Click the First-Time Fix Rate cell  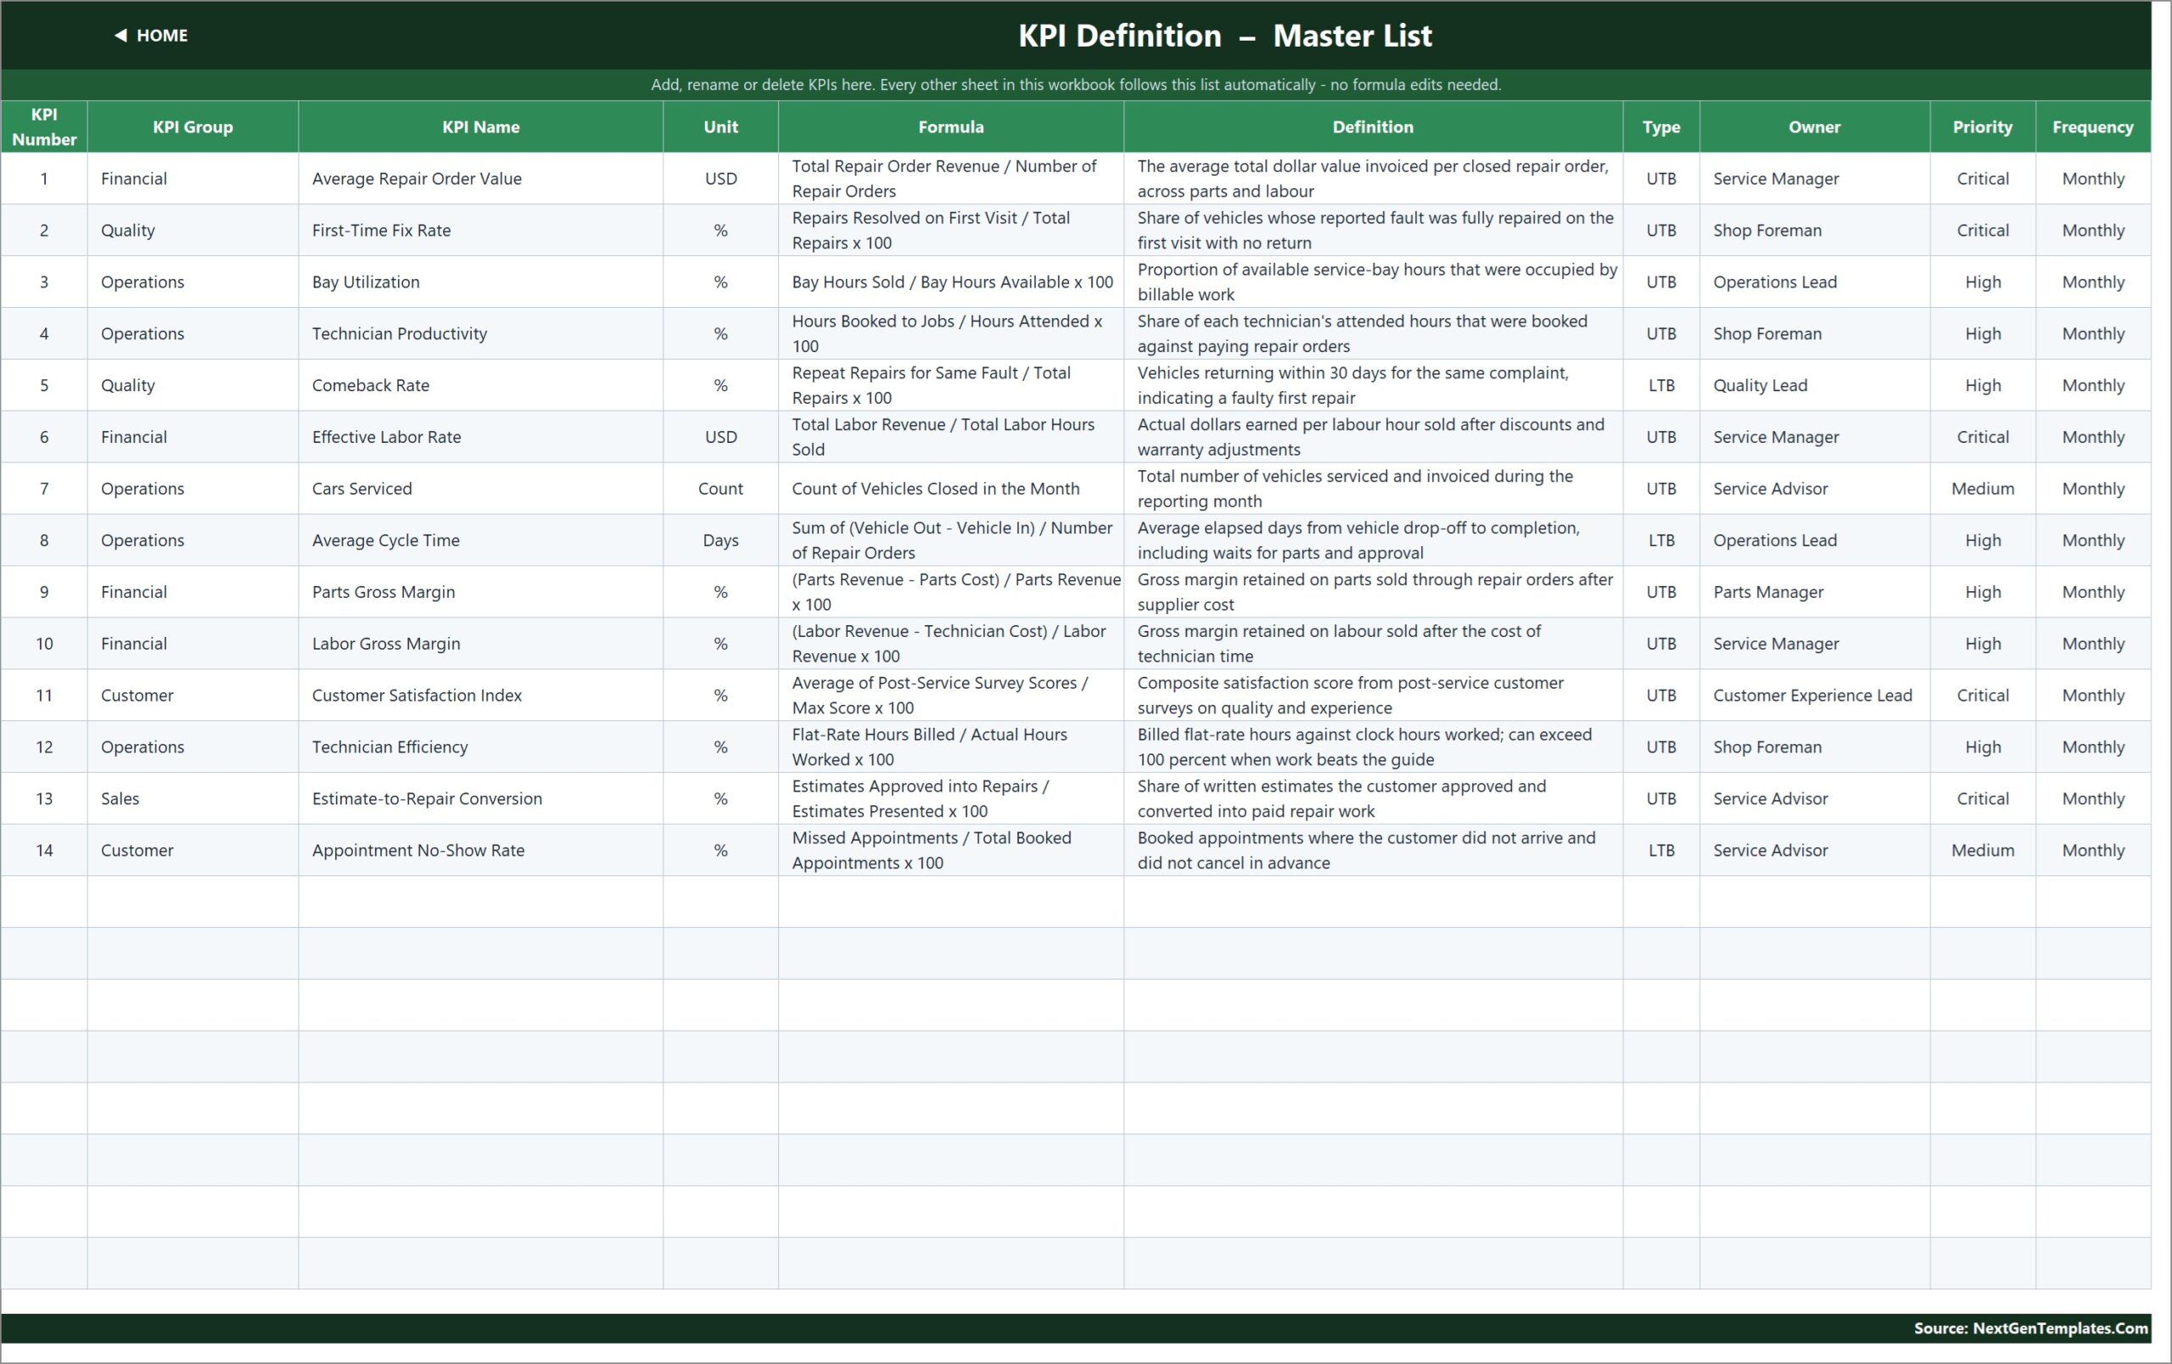coord(481,230)
